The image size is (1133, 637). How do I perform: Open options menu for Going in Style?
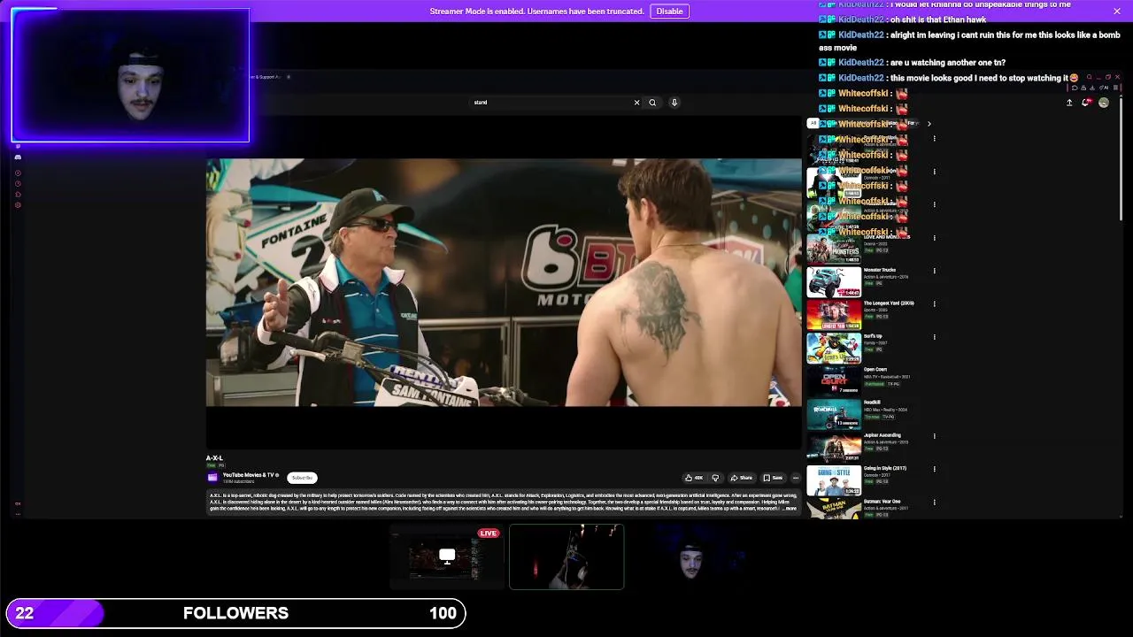(x=934, y=469)
